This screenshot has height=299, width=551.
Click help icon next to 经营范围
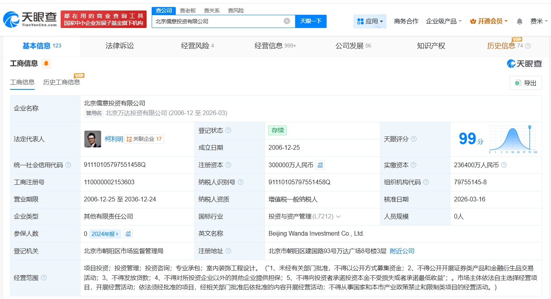tap(44, 278)
